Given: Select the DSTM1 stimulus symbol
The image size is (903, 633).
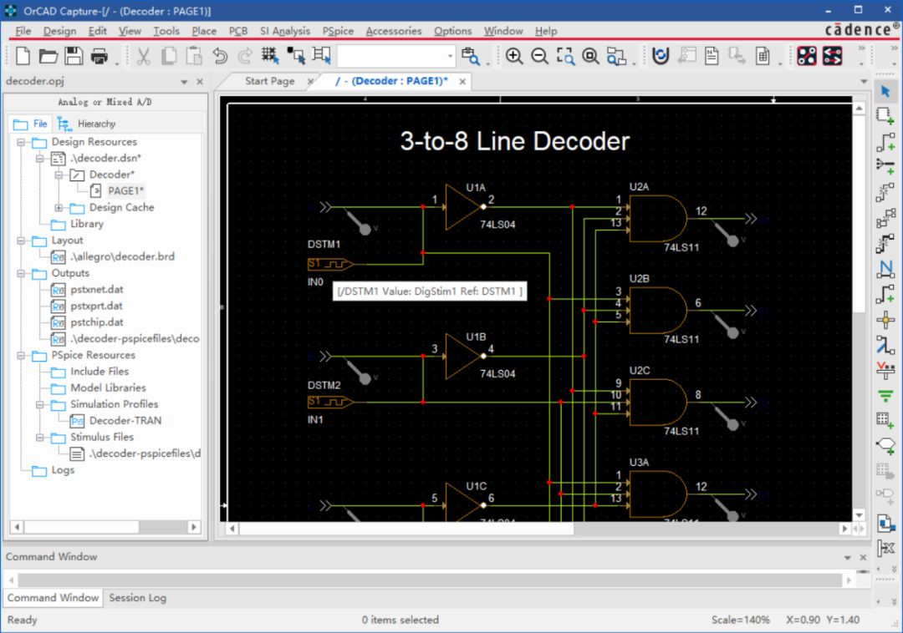Looking at the screenshot, I should pyautogui.click(x=330, y=264).
